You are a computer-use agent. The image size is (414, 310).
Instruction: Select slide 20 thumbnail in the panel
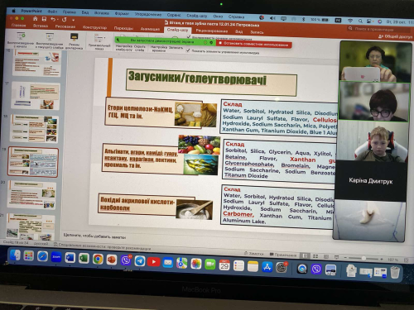tap(32, 195)
